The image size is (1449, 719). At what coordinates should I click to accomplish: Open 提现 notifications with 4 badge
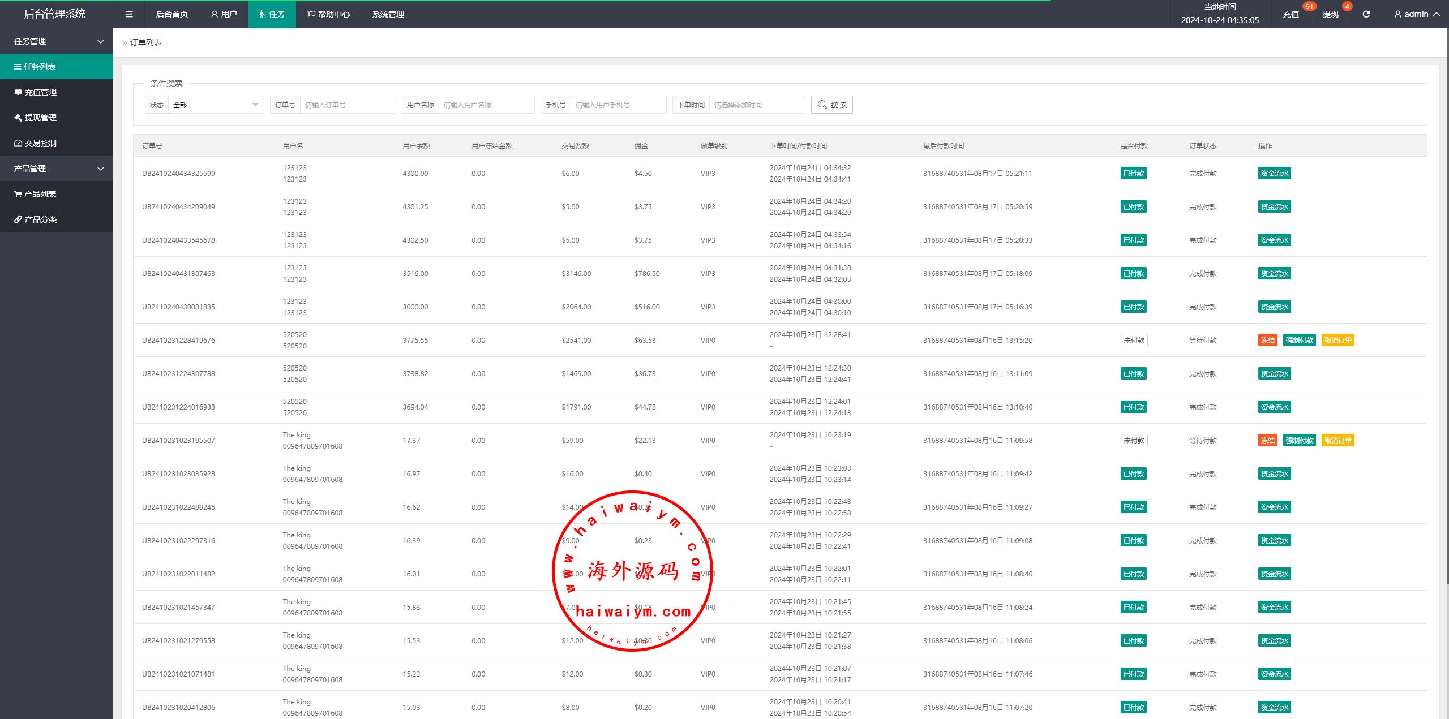click(1330, 14)
